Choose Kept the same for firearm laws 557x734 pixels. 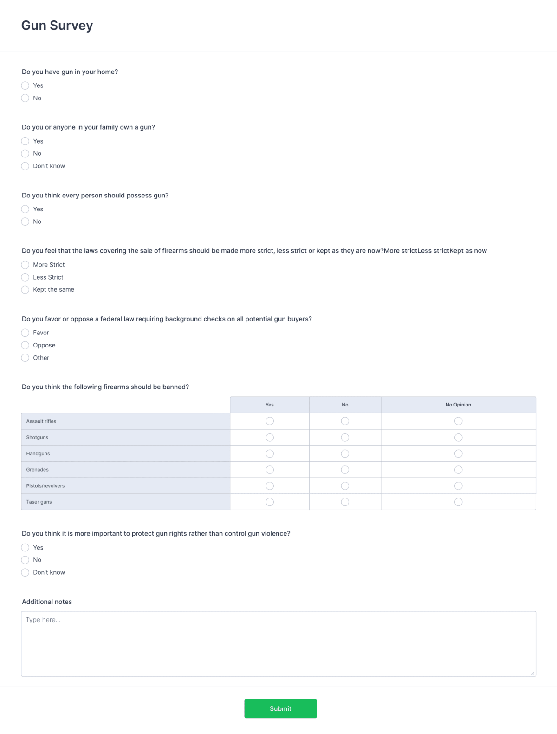click(26, 289)
